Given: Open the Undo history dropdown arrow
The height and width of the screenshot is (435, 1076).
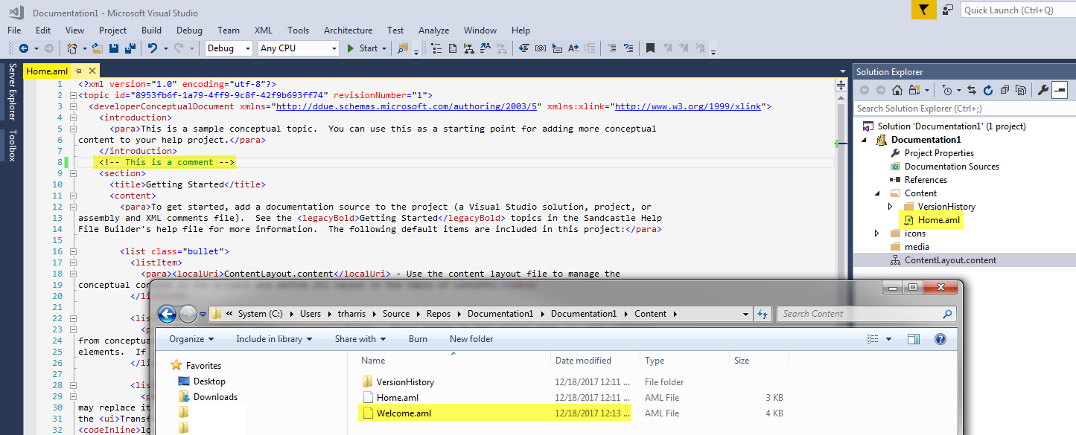Looking at the screenshot, I should 165,48.
